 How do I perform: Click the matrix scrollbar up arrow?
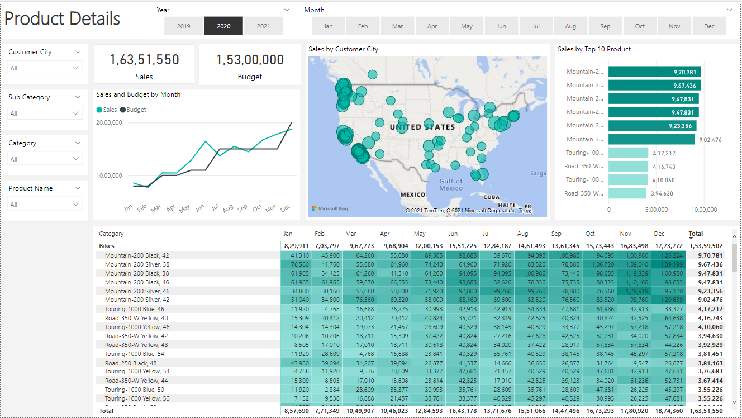click(x=734, y=236)
